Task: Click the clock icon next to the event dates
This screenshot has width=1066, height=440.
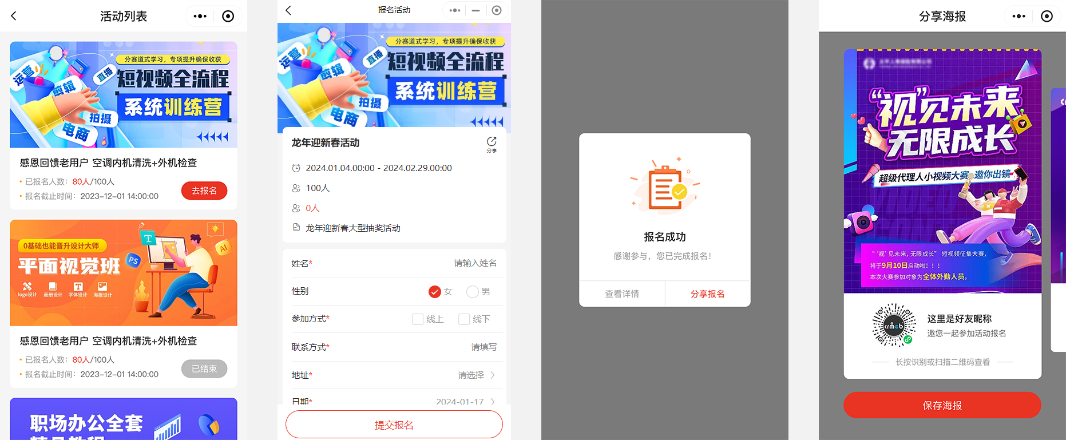Action: tap(296, 168)
